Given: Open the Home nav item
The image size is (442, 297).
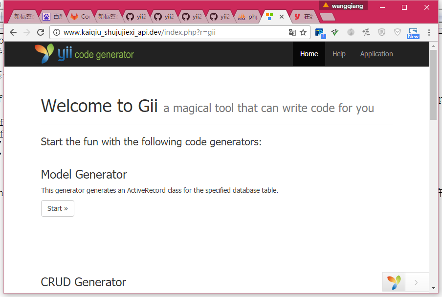Looking at the screenshot, I should coord(309,54).
